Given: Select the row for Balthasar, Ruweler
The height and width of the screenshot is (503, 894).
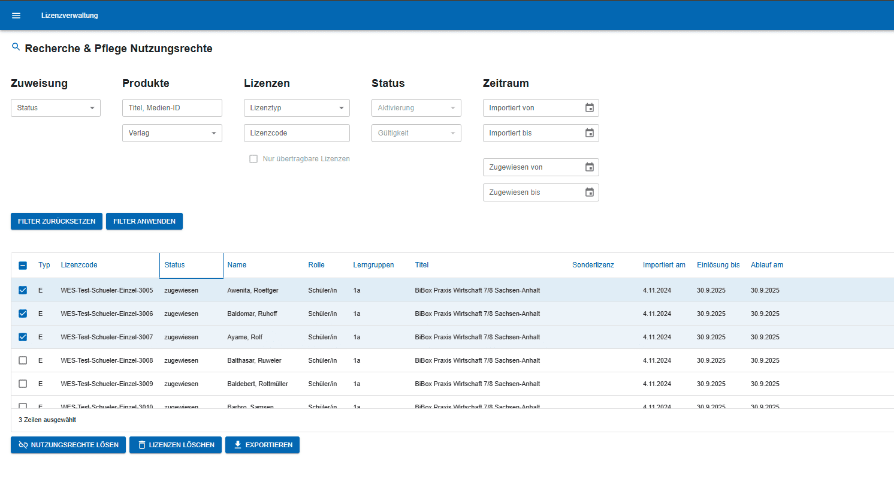Looking at the screenshot, I should pos(23,360).
